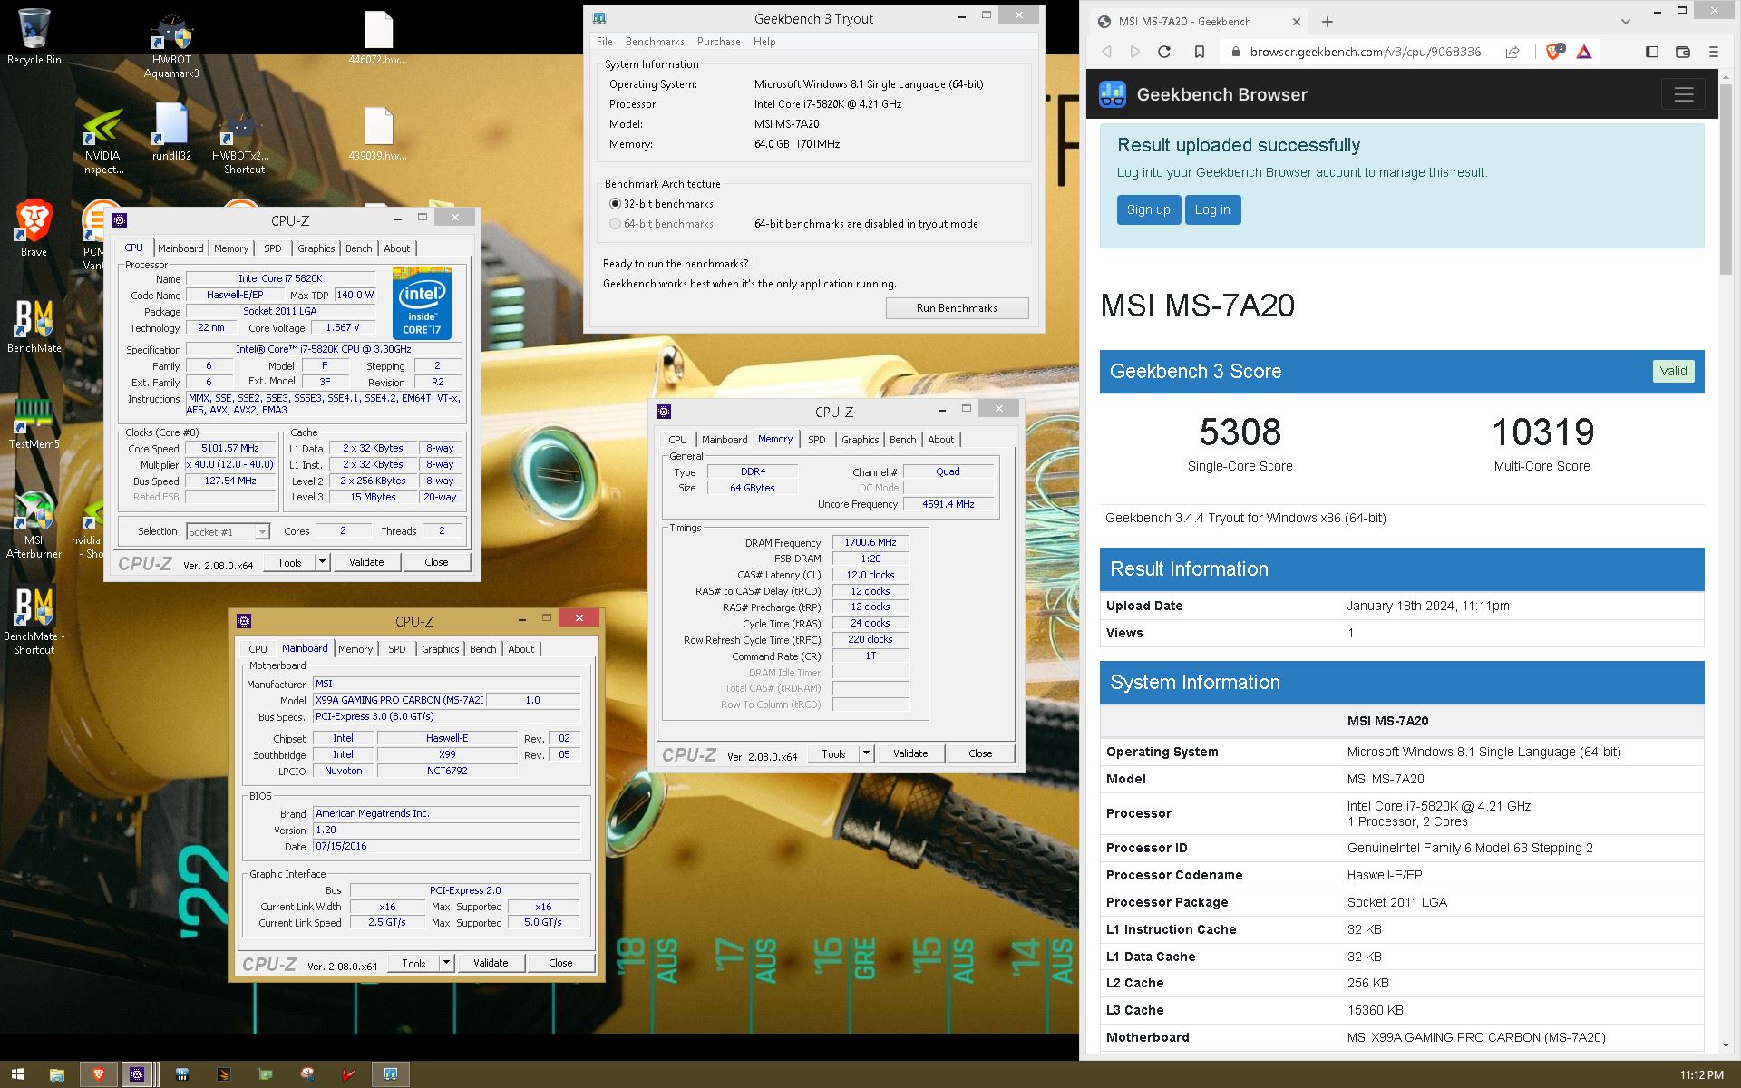Viewport: 1741px width, 1088px height.
Task: Open NVIDIA Inspector desktop shortcut
Action: click(102, 142)
